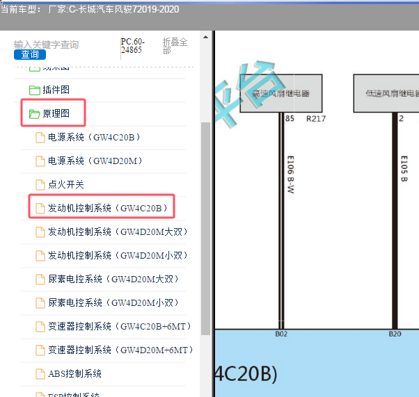Click file icon beside 点火开关
419x397 pixels.
[x=40, y=185]
